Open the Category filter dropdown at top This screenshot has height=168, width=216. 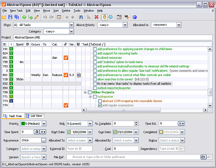coord(71,31)
